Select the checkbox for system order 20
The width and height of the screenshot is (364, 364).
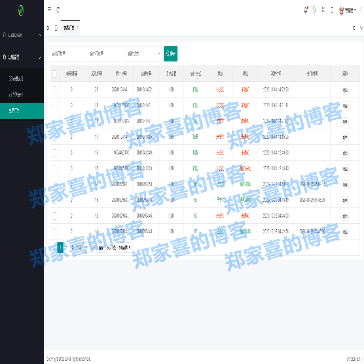click(x=55, y=89)
